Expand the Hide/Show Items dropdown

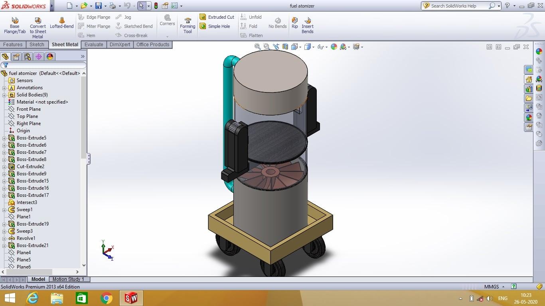327,47
